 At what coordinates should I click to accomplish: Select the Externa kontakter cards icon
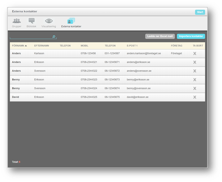71,21
